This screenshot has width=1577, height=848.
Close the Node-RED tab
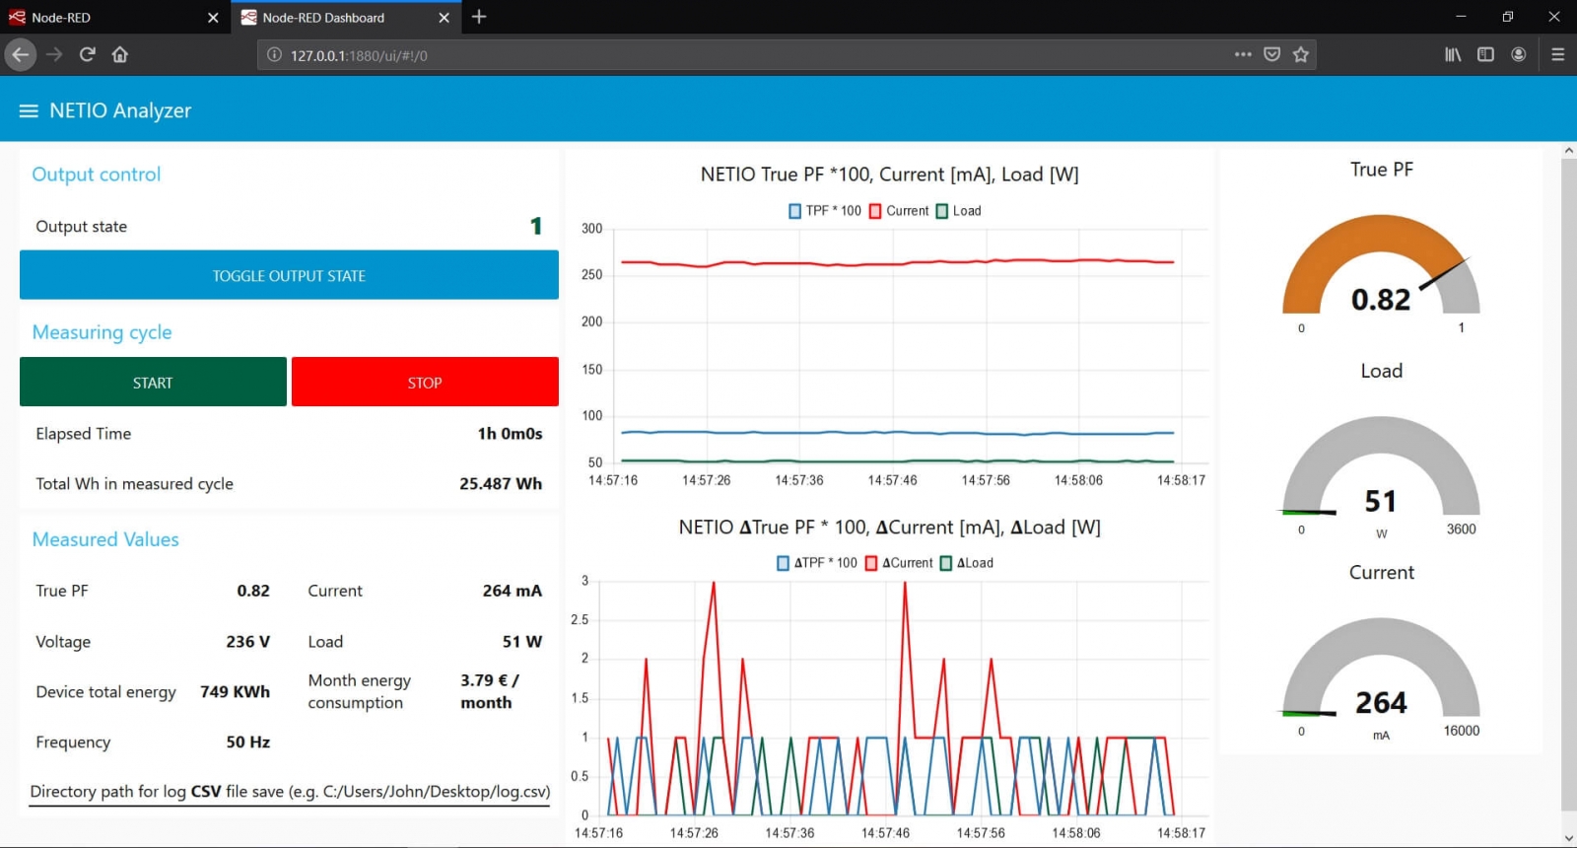(213, 18)
